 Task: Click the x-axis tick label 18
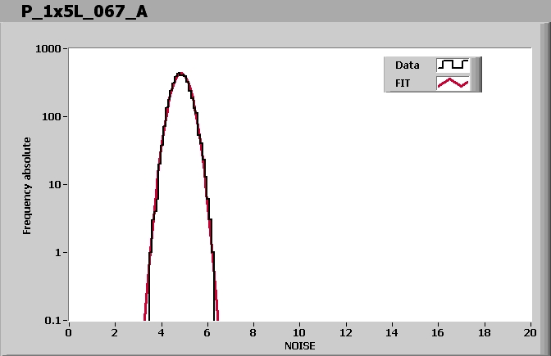[485, 332]
